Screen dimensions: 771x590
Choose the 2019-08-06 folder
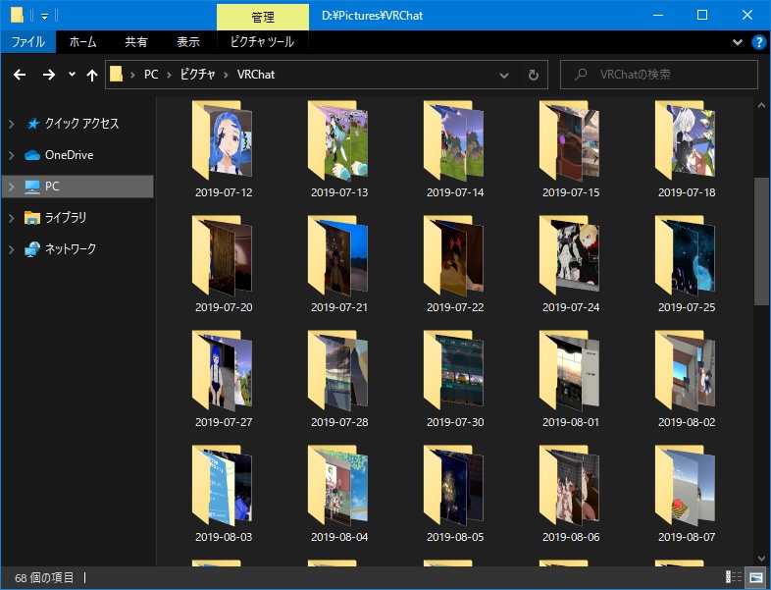pyautogui.click(x=570, y=494)
